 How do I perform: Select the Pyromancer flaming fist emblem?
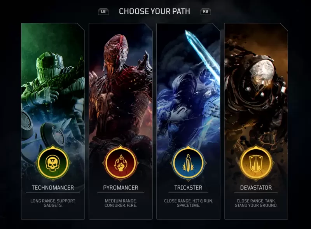[121, 163]
